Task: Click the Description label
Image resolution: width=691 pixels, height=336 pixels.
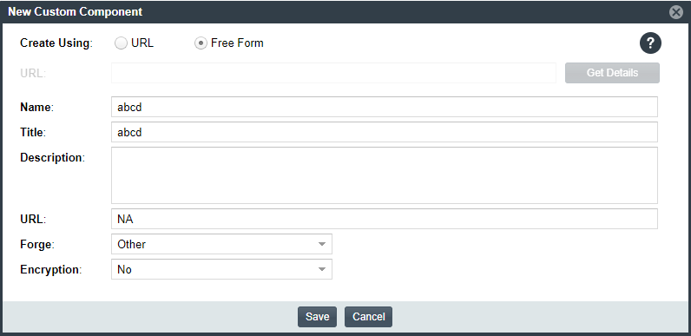Action: pos(52,157)
